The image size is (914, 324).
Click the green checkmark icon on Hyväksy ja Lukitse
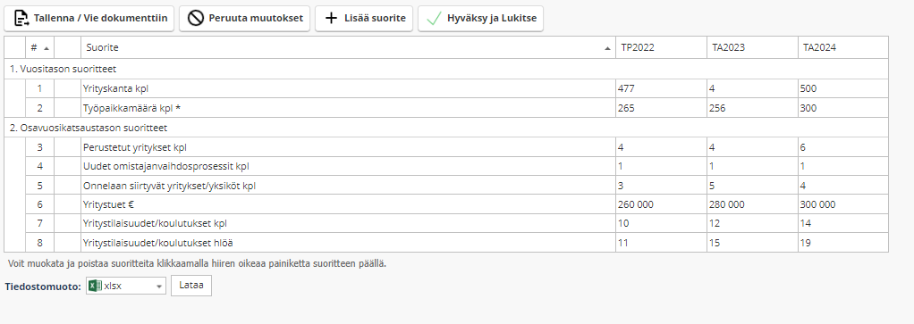pos(435,18)
